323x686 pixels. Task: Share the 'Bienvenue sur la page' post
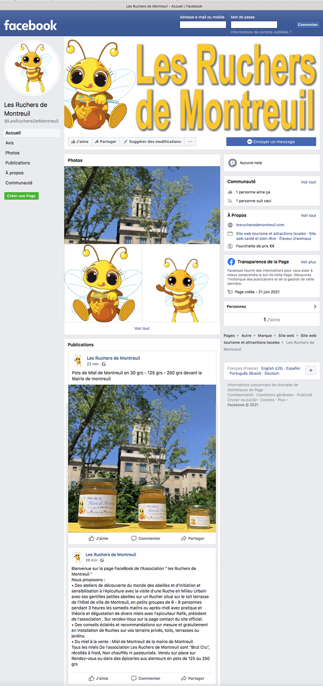coord(193,678)
